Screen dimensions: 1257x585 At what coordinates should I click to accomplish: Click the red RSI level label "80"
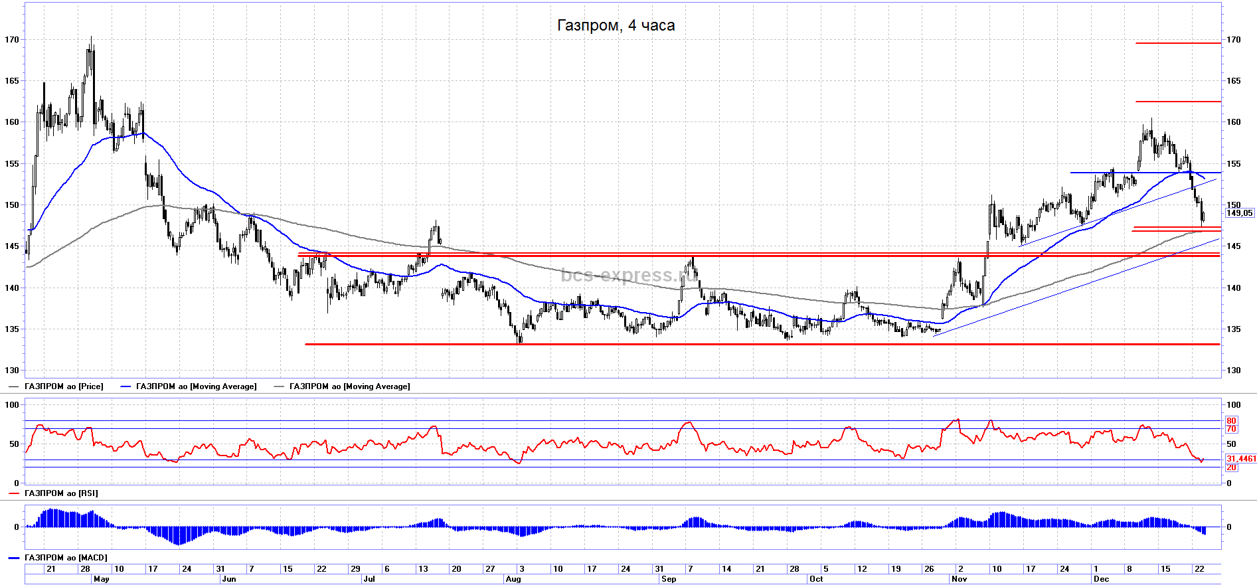(1231, 421)
